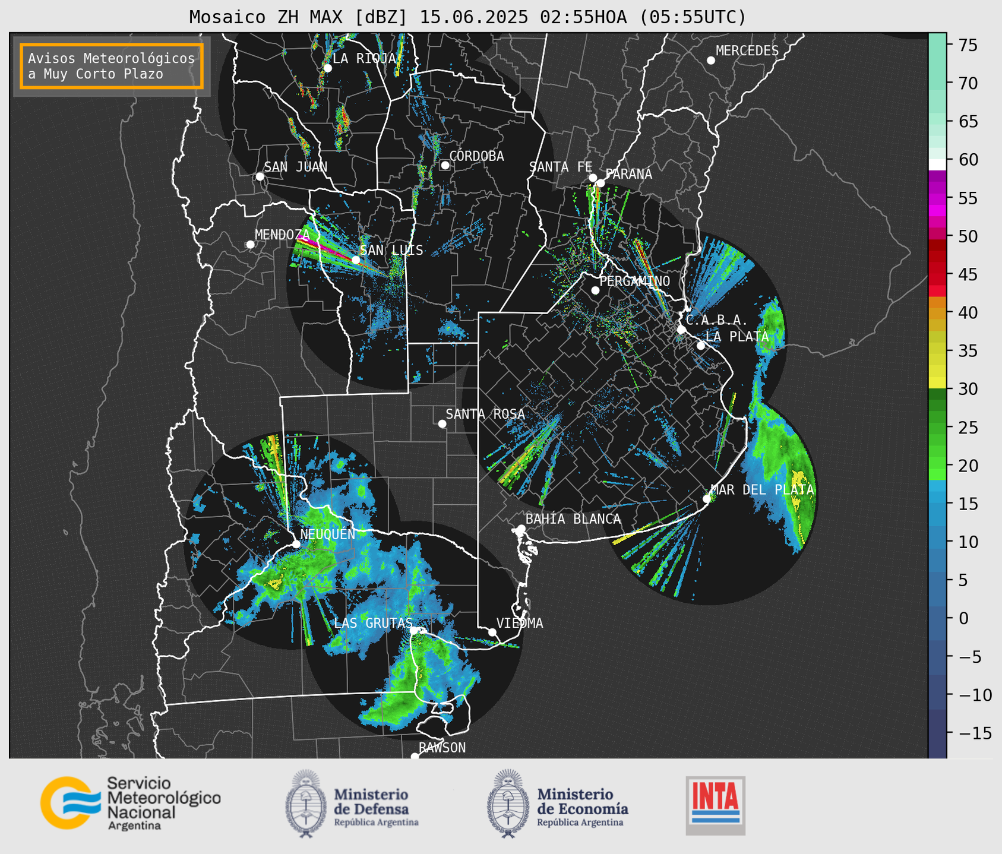The width and height of the screenshot is (1002, 854).
Task: Click the SAN LUIS label text
Action: (x=391, y=251)
